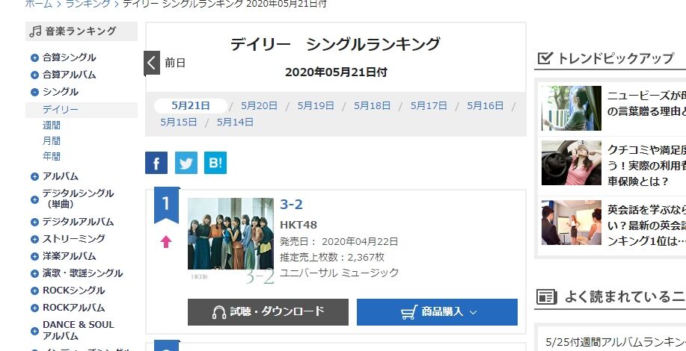Viewport: 686px width, 351px height.
Task: Select 5月19日 date tab
Action: pos(316,105)
